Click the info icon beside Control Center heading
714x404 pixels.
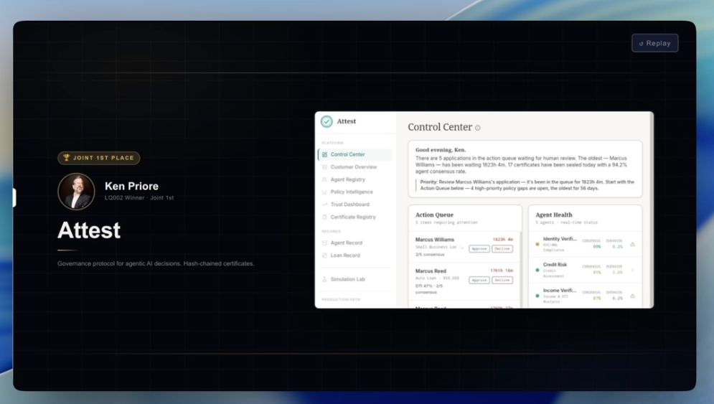pos(478,128)
